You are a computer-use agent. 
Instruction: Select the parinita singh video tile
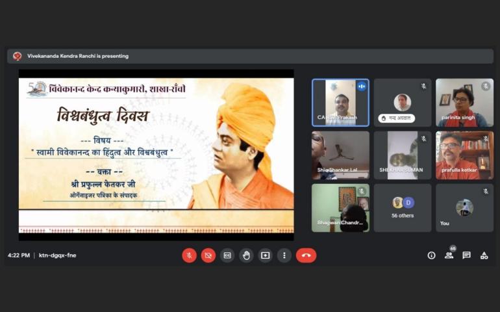click(x=464, y=103)
